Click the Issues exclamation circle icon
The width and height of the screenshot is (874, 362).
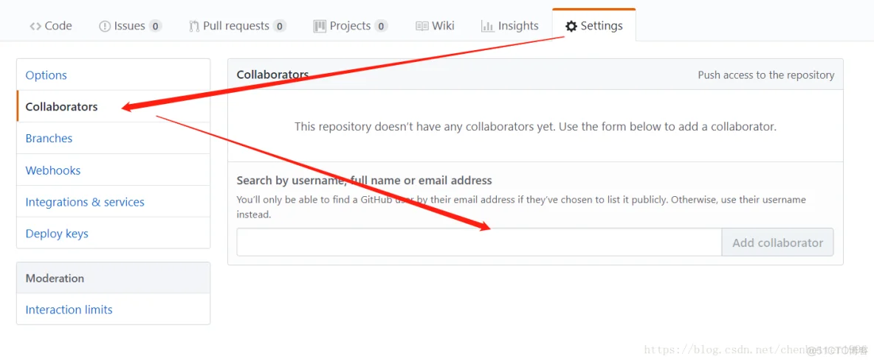click(105, 27)
